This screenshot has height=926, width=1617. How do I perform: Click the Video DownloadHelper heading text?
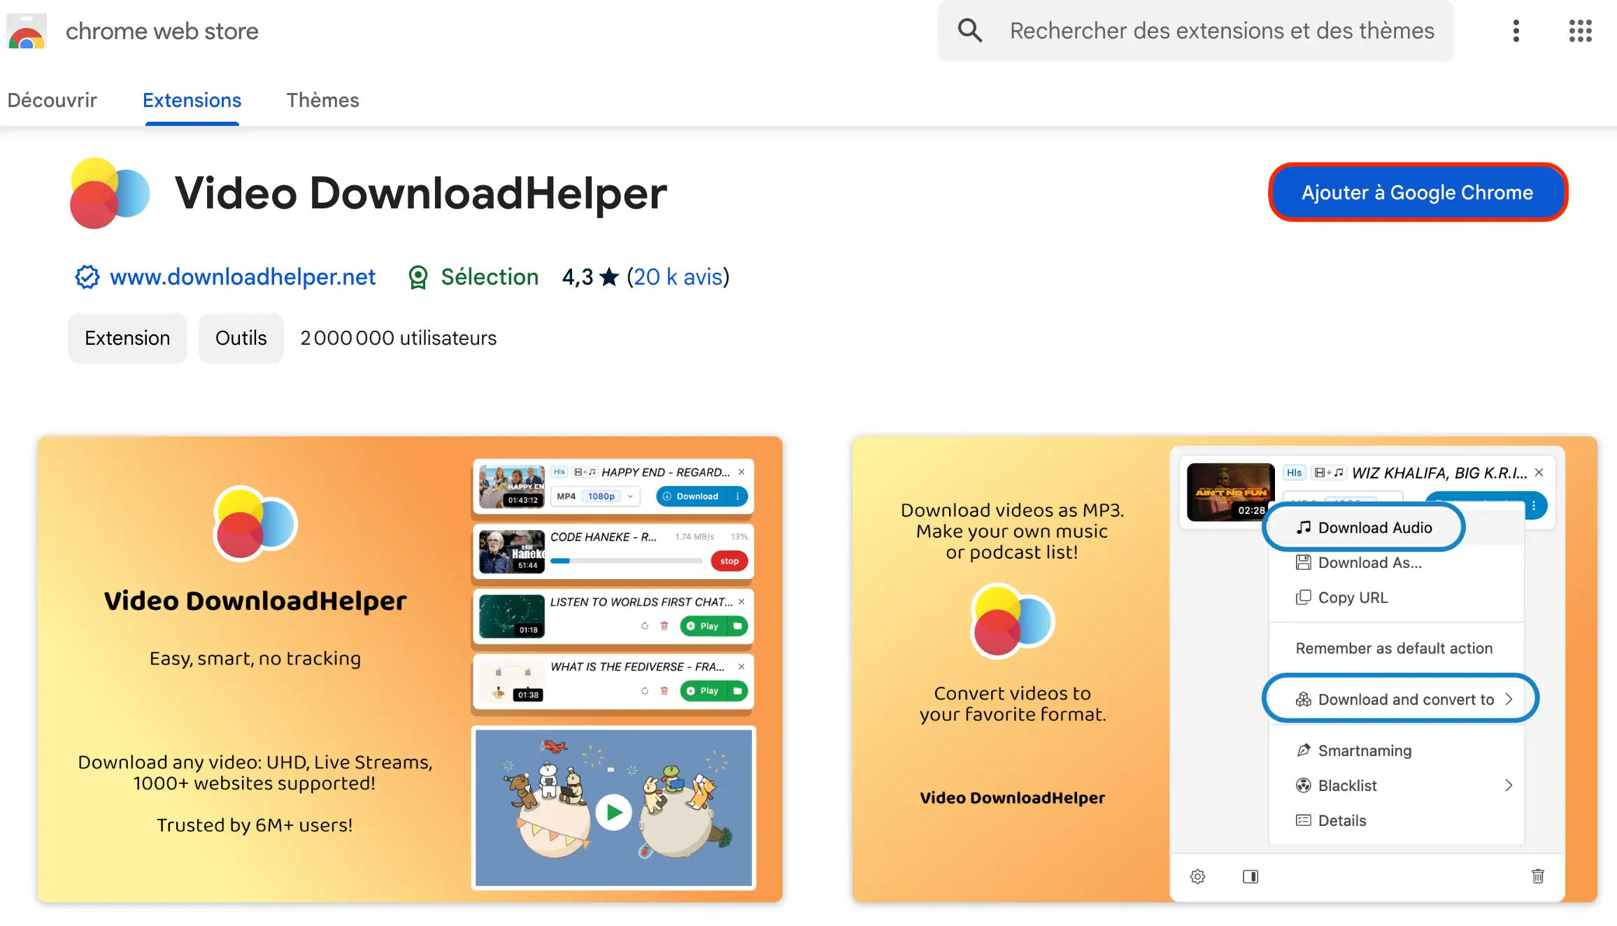(421, 193)
